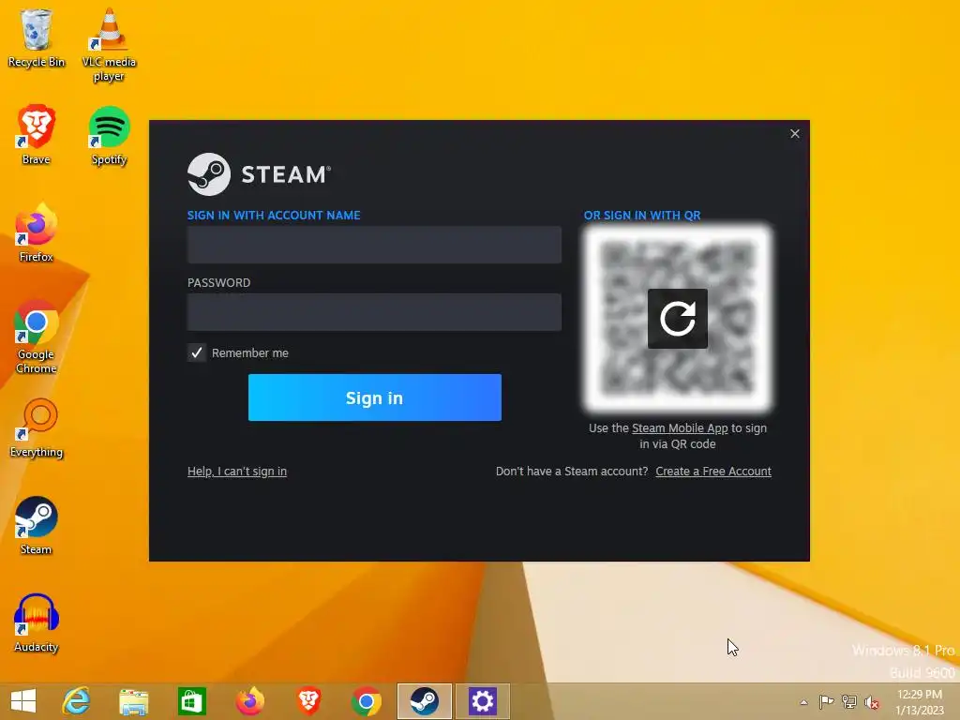Open the Create a Free Account link
Viewport: 960px width, 720px height.
click(713, 472)
